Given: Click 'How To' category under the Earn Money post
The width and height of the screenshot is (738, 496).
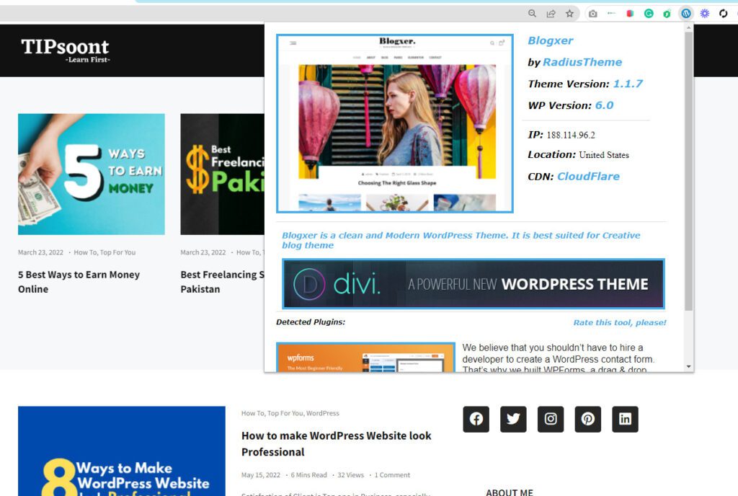Looking at the screenshot, I should point(84,252).
